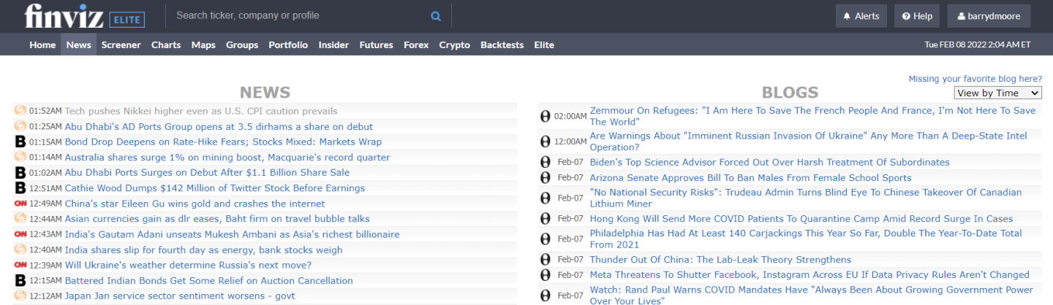Click Bloomberg icon beside Bond Drop Deepens headline
1053x305 pixels.
coord(20,142)
